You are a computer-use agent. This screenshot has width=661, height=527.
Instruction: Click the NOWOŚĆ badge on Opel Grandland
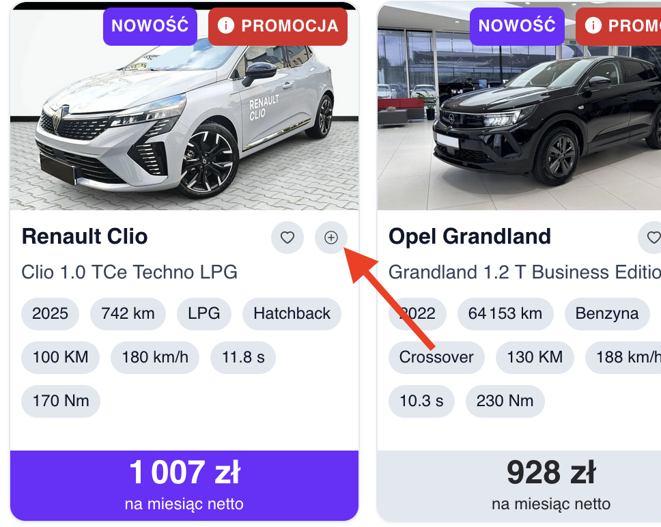pyautogui.click(x=517, y=26)
